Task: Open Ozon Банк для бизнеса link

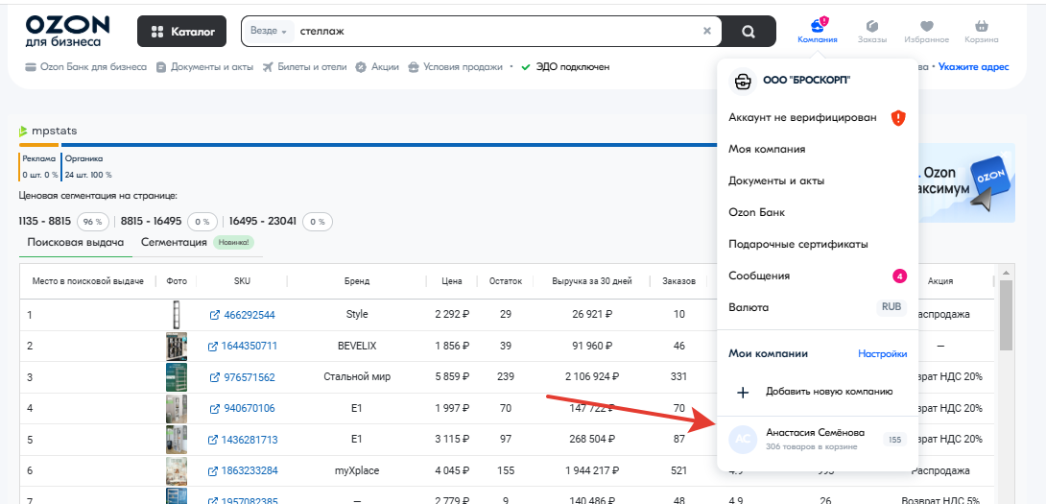Action: coord(85,67)
